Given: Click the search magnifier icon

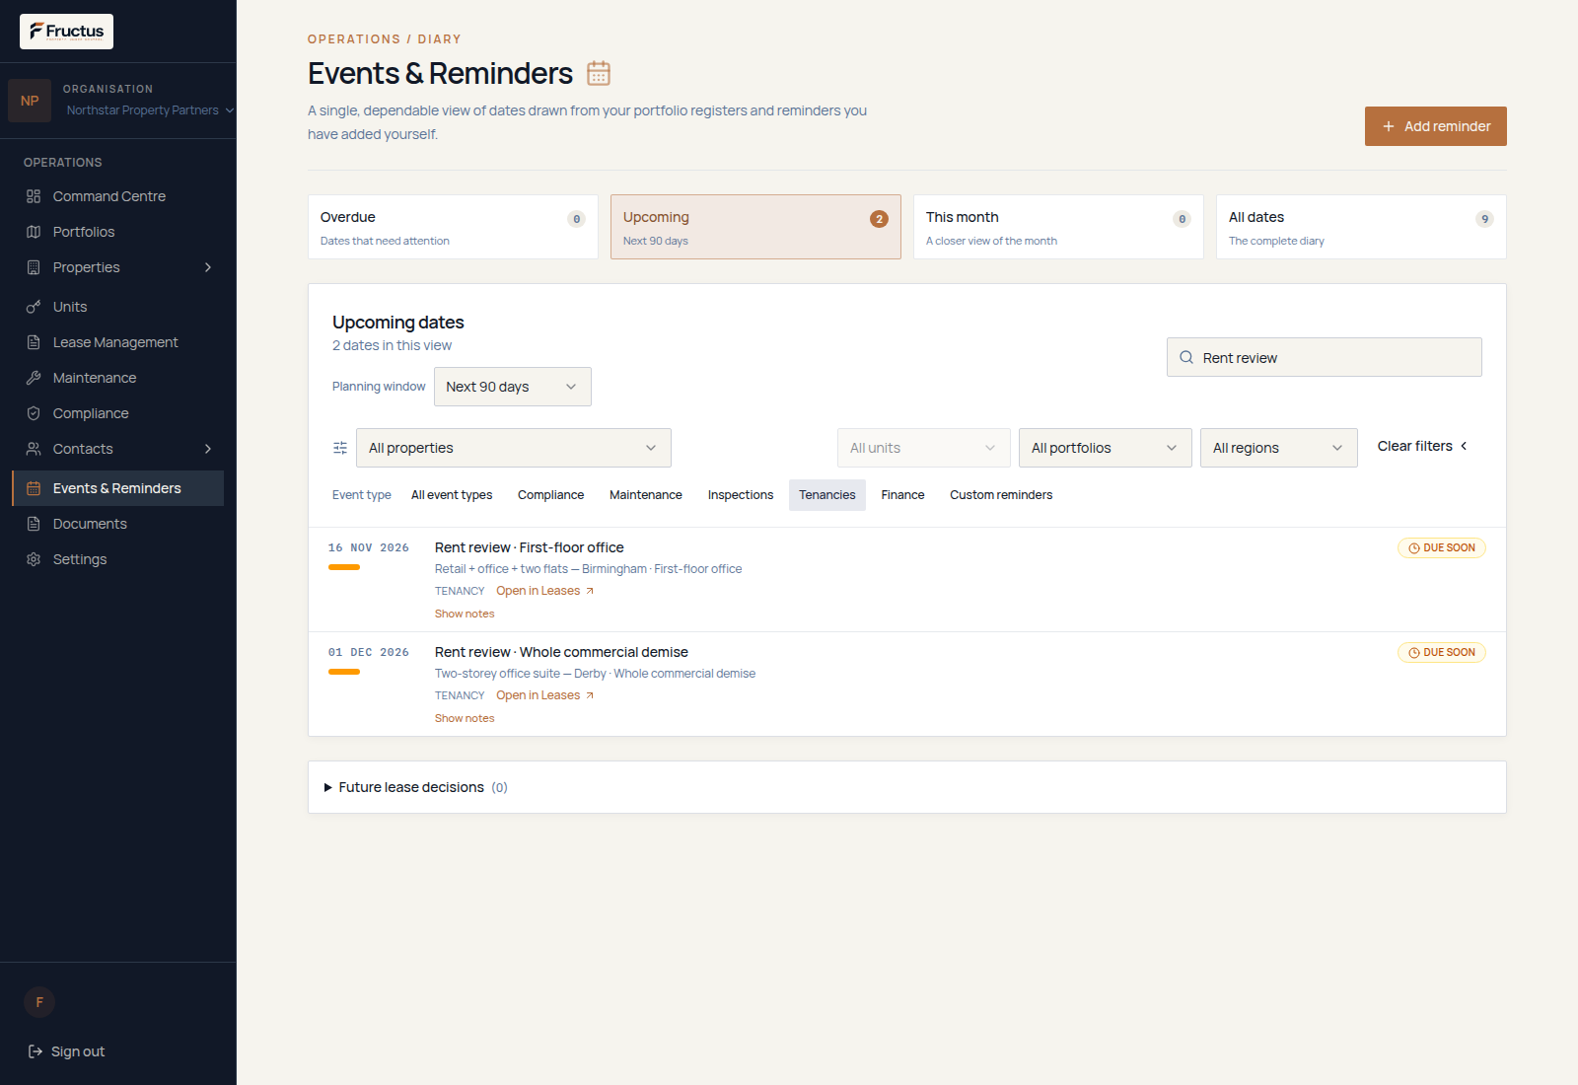Looking at the screenshot, I should [1186, 357].
